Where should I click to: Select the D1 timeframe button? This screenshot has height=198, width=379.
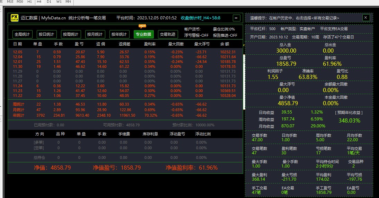(x=49, y=2)
